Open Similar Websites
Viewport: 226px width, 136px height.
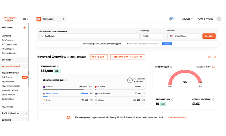[x=8, y=95]
